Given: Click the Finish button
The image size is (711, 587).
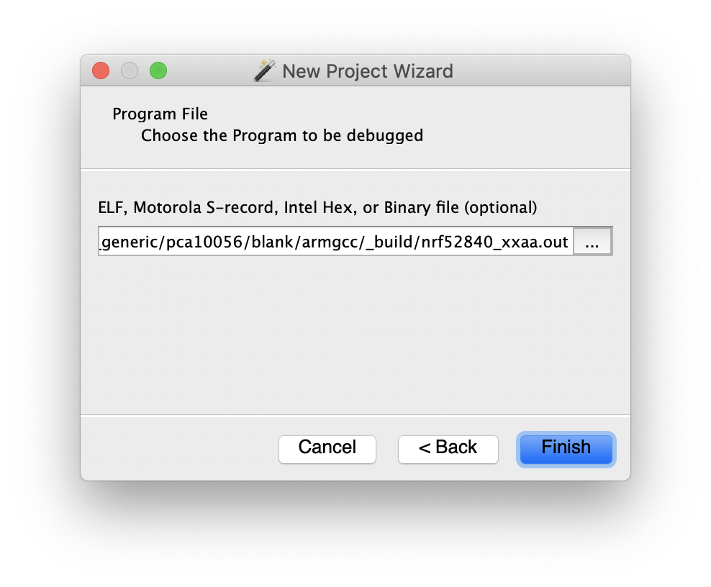Looking at the screenshot, I should [566, 449].
